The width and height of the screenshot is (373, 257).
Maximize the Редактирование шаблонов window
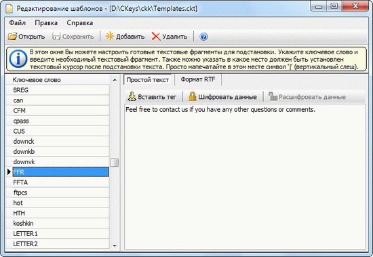(x=334, y=6)
